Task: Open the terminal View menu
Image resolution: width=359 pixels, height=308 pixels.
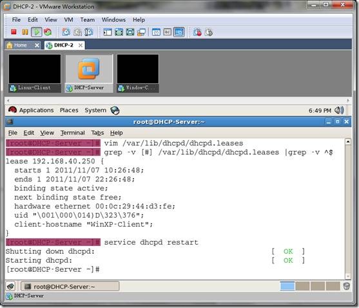Action: [x=47, y=133]
